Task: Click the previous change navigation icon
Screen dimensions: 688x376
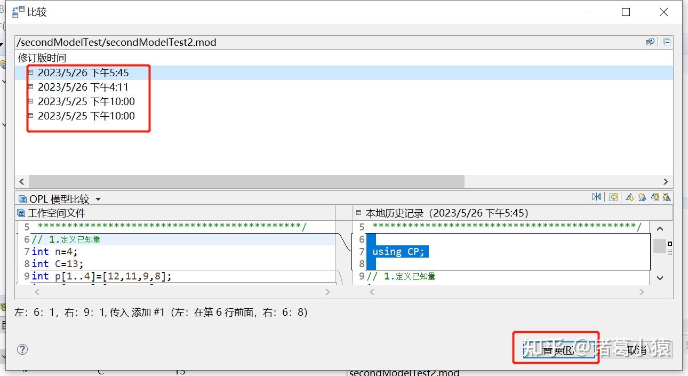Action: pos(667,197)
